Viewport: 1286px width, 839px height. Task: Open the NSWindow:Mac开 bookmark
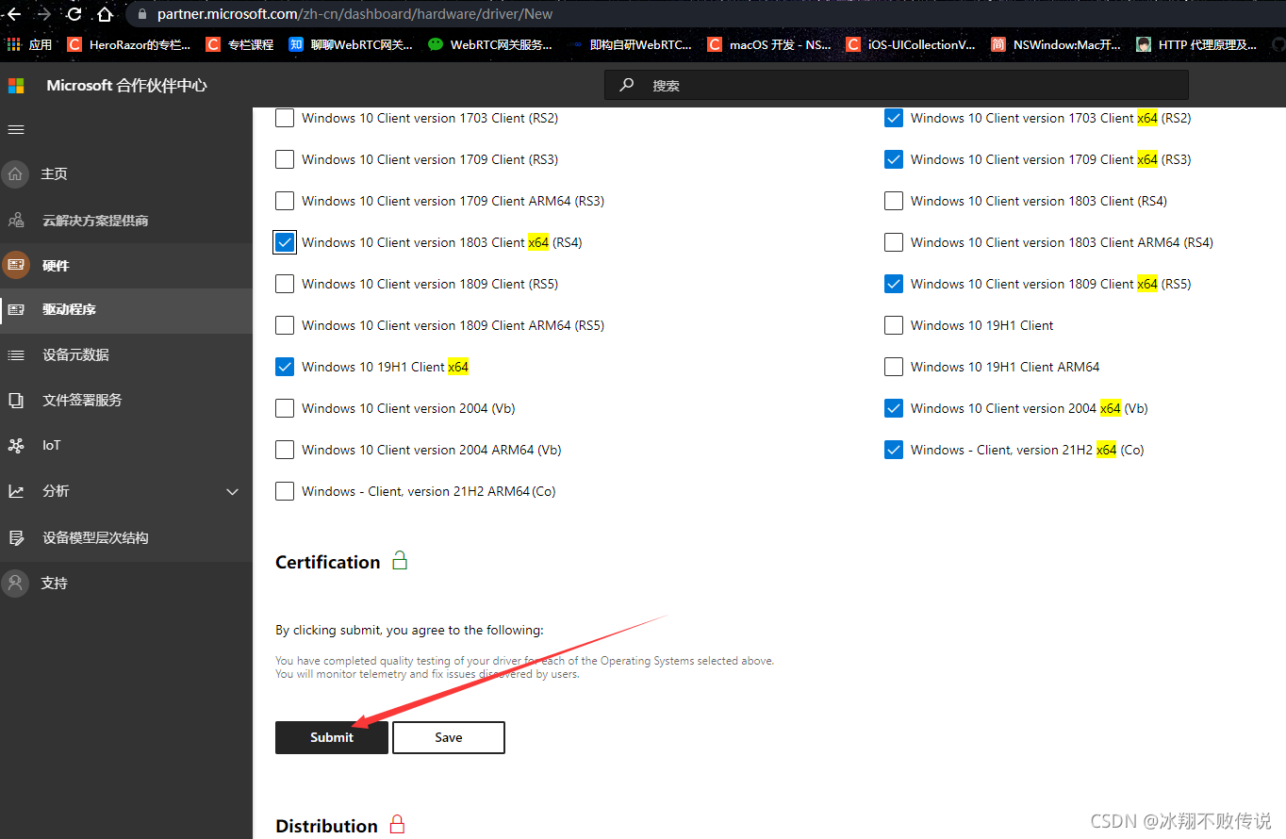[1056, 44]
